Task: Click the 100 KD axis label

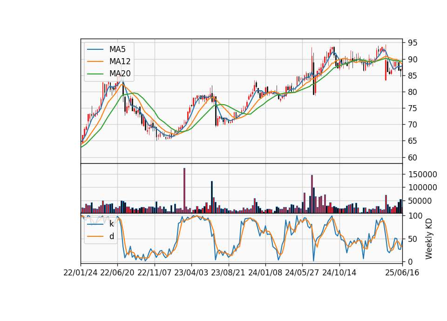Action: click(415, 216)
